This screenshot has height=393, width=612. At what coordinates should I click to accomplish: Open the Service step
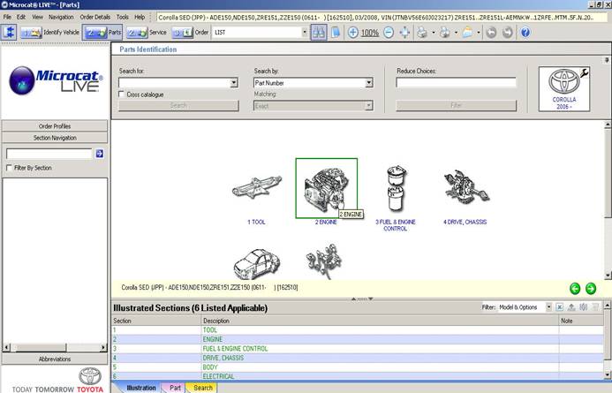tap(147, 33)
